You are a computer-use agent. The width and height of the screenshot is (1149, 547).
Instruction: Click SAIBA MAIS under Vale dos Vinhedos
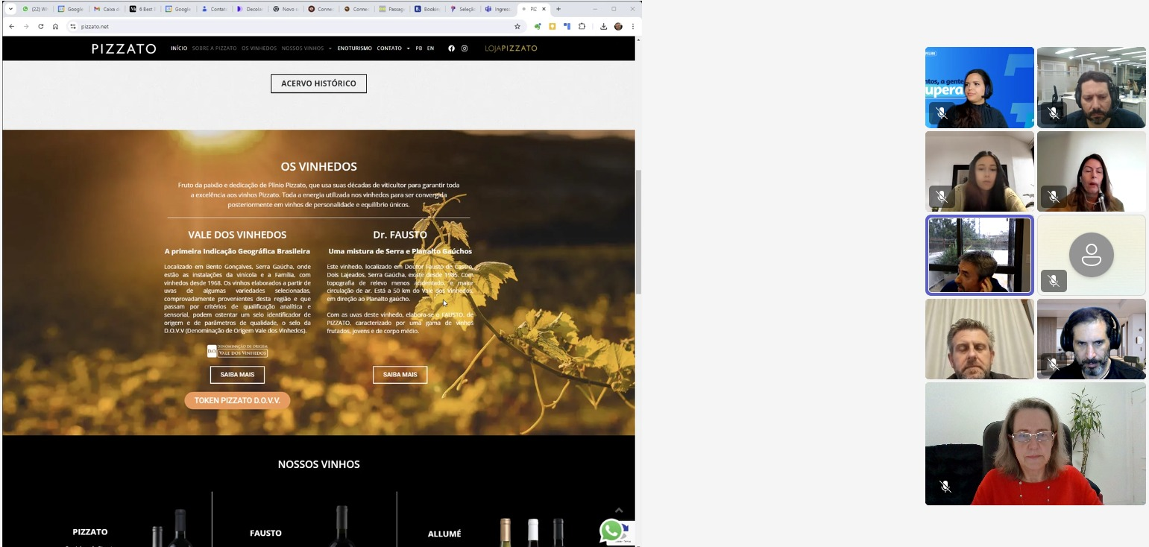click(237, 375)
